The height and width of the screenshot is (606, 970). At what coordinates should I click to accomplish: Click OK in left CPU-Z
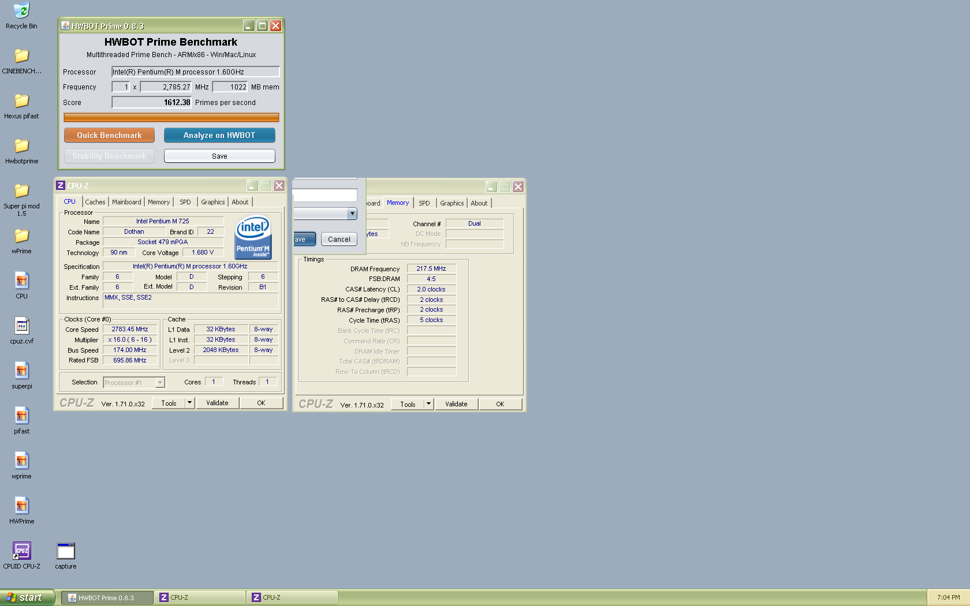pos(261,403)
